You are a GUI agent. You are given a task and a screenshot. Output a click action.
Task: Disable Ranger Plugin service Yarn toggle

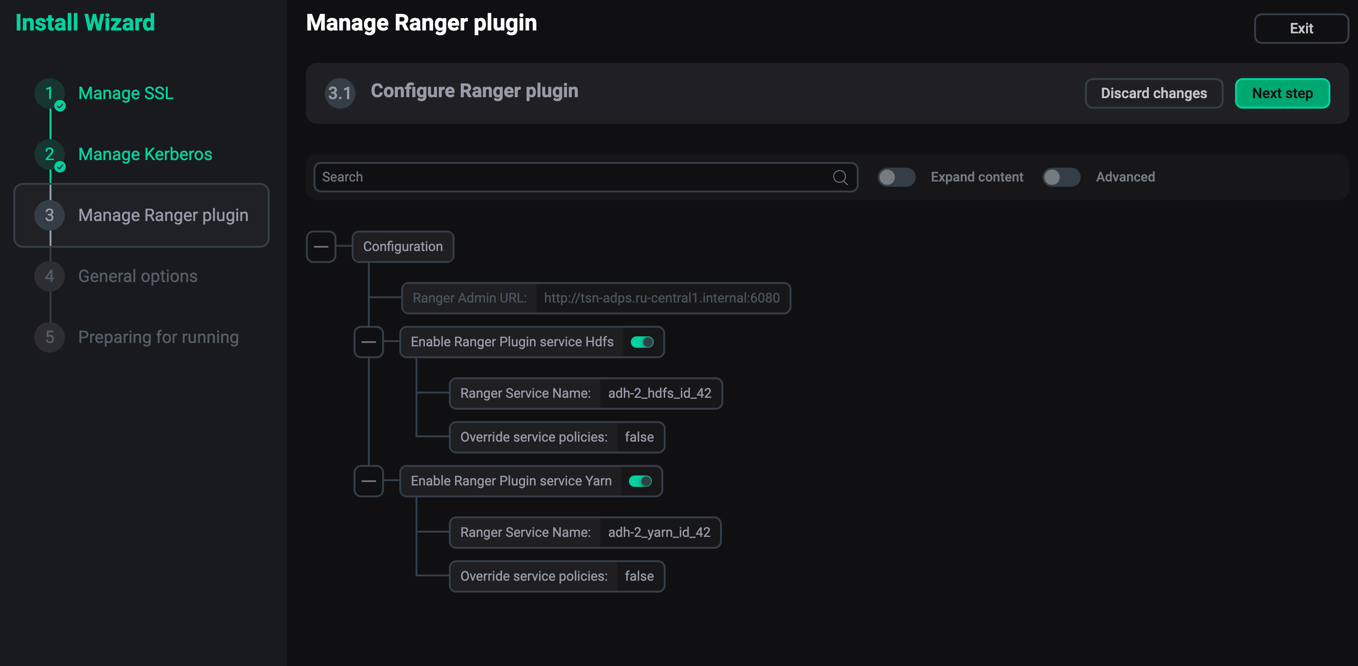coord(640,481)
